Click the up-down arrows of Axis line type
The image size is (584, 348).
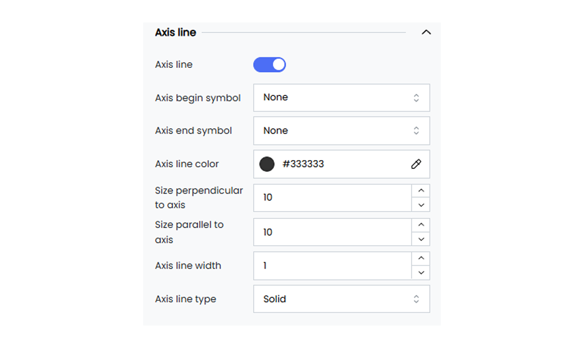pos(416,299)
